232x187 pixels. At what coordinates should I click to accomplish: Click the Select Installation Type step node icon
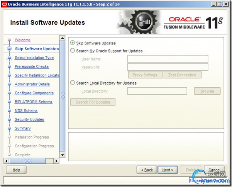9,58
